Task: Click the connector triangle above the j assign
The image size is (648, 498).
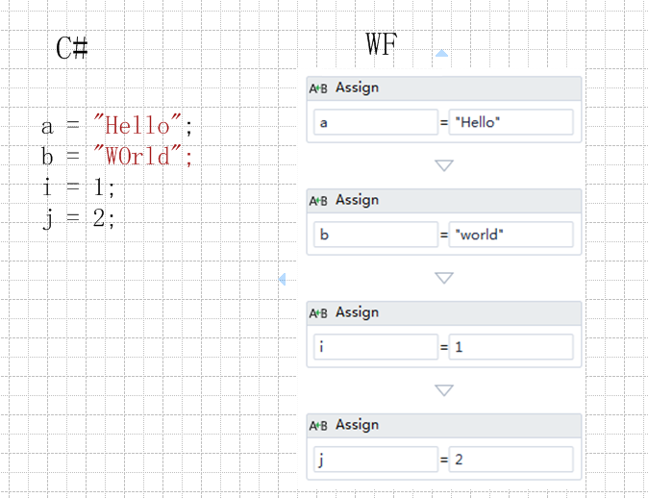Action: (x=444, y=390)
